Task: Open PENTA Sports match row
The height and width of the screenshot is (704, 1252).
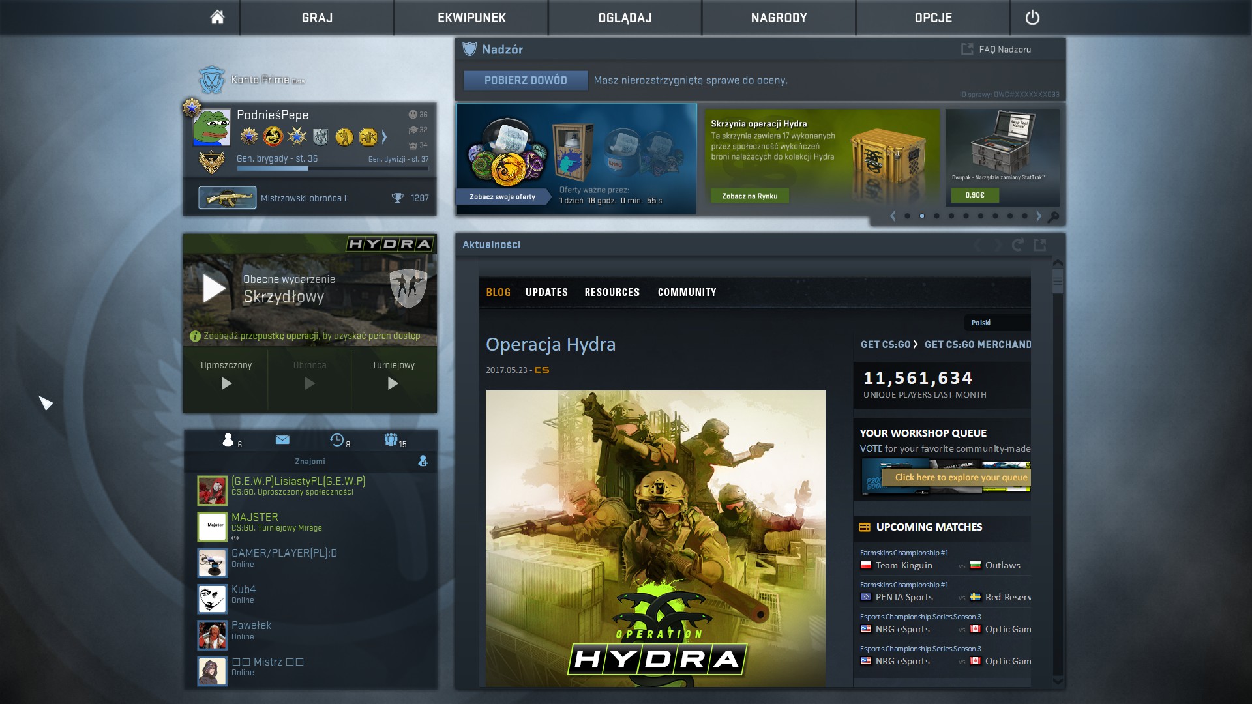Action: click(x=945, y=597)
